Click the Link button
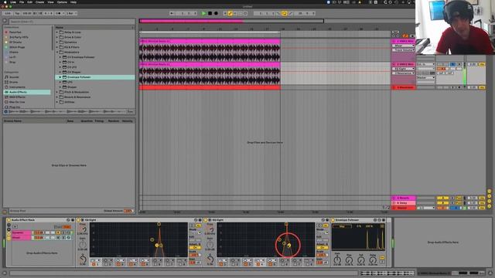 pyautogui.click(x=8, y=14)
